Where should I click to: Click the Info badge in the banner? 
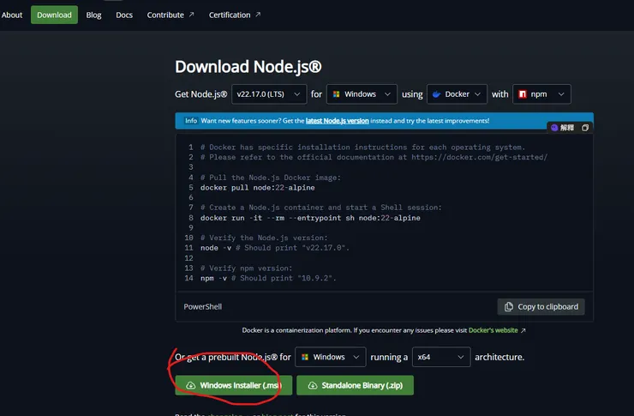point(191,121)
